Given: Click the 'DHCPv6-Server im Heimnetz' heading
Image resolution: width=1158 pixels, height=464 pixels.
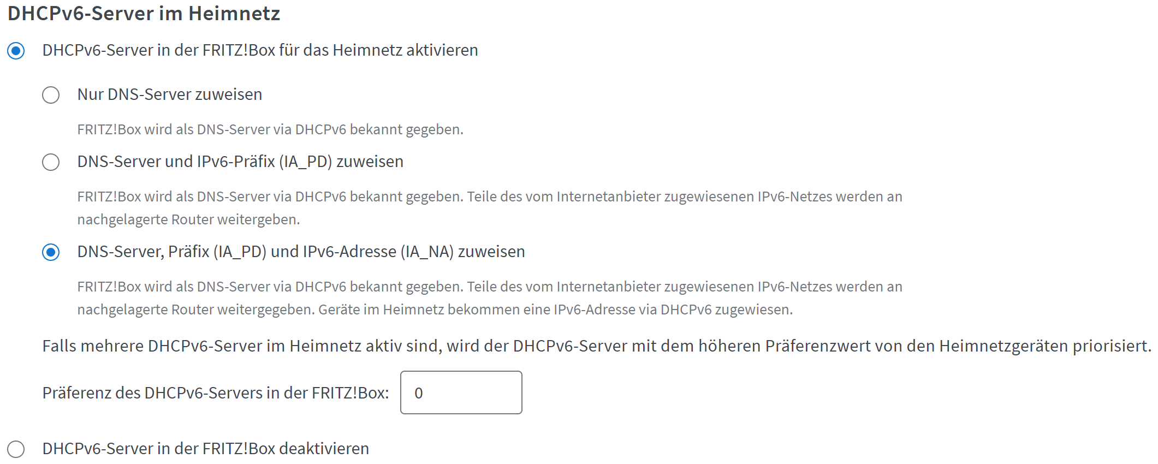Looking at the screenshot, I should (x=144, y=13).
